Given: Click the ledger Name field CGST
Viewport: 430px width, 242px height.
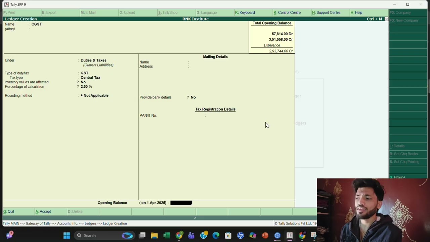Looking at the screenshot, I should [37, 24].
